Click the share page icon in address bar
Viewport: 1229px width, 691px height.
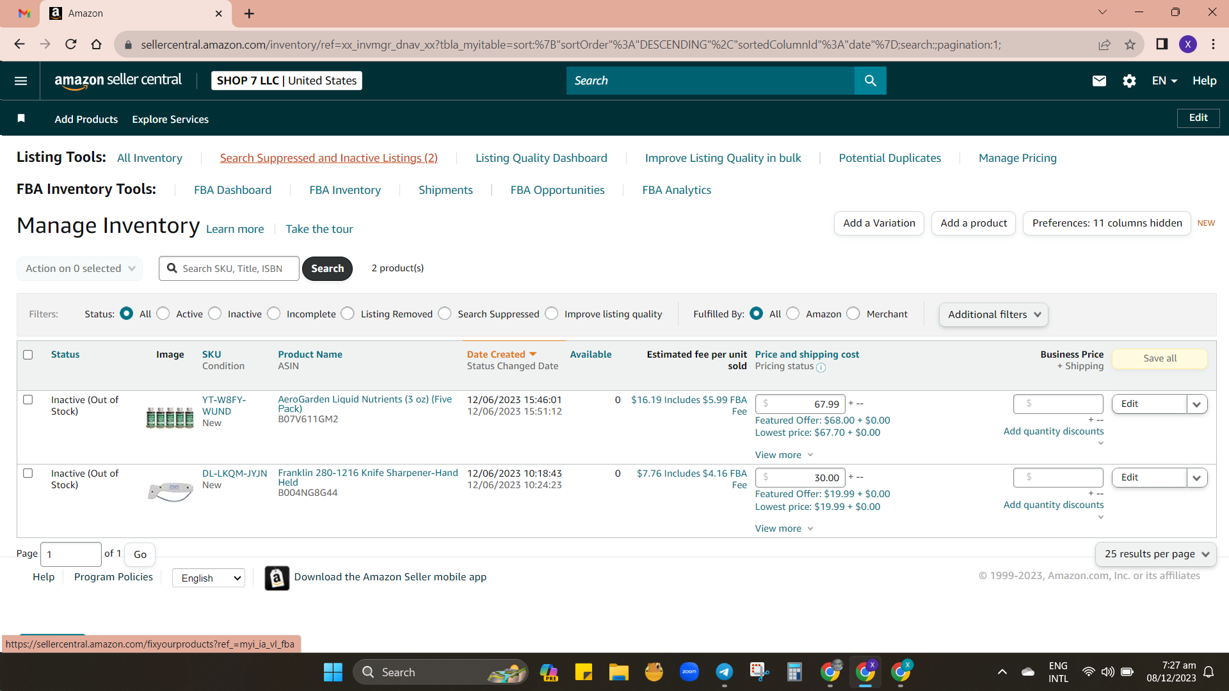1104,44
